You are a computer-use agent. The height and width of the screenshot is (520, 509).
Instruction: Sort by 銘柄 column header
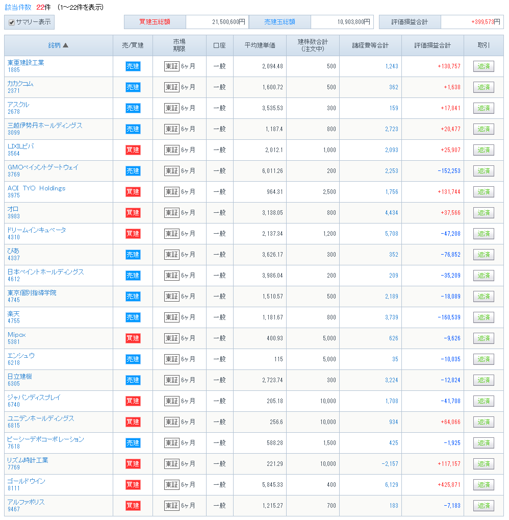[x=58, y=45]
